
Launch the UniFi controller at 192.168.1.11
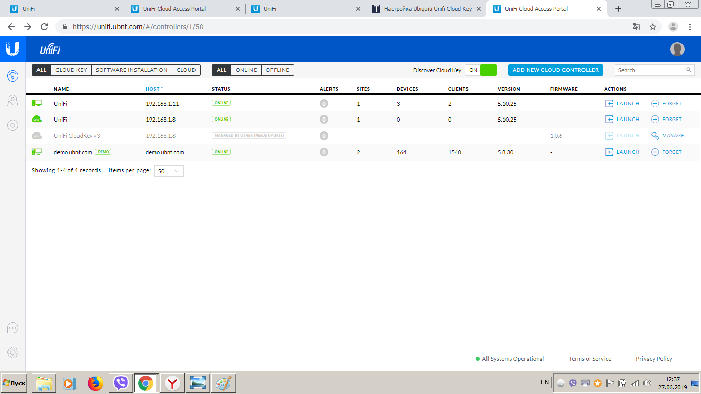point(622,103)
